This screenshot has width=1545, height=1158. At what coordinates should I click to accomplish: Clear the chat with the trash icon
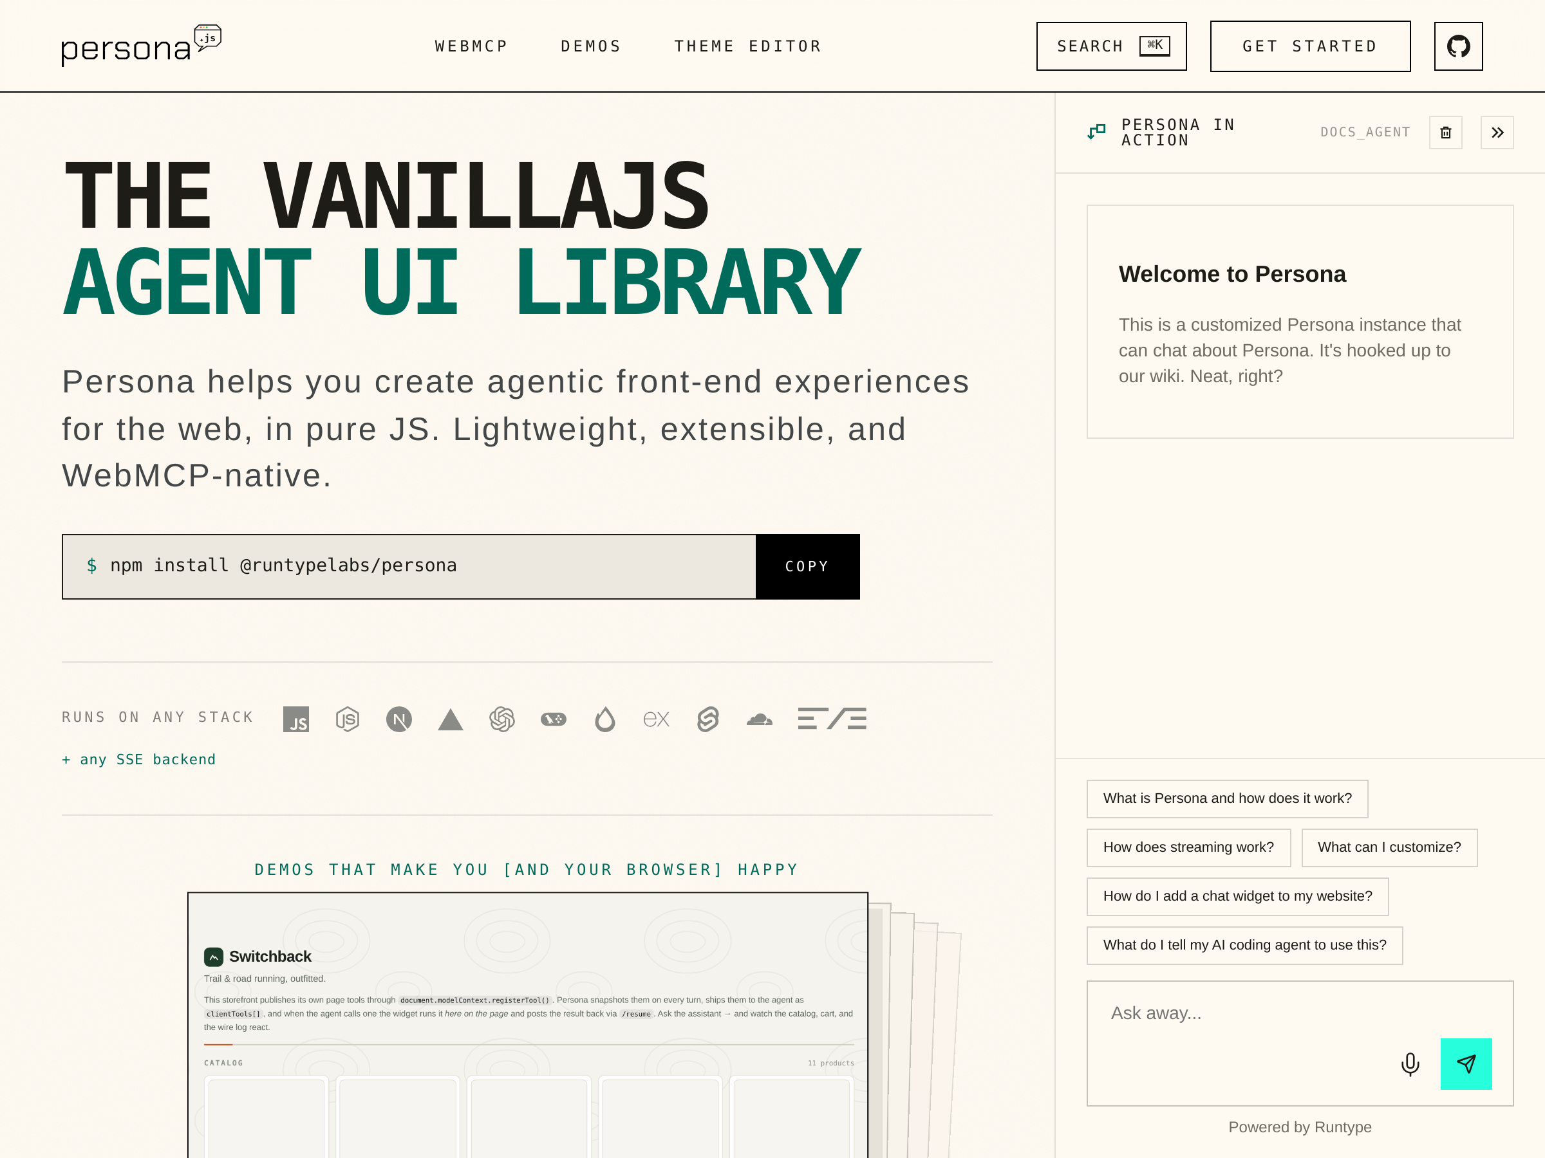click(x=1445, y=133)
